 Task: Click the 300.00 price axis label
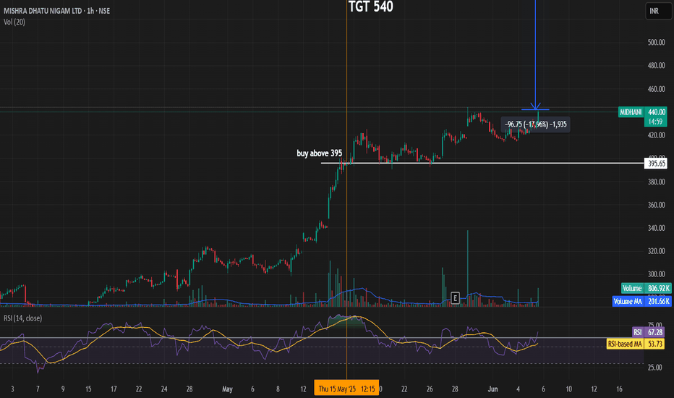click(656, 274)
